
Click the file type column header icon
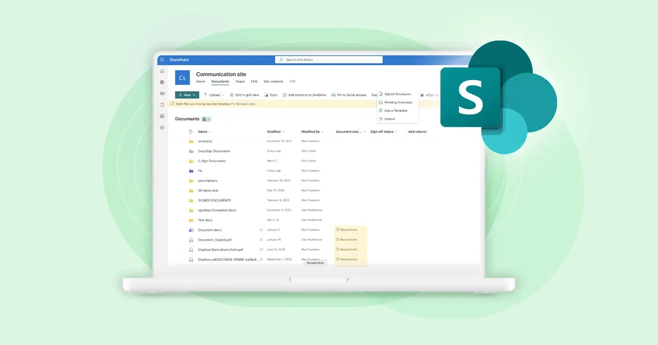[x=191, y=131]
